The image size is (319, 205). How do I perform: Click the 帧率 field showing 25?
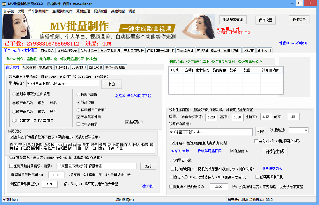pos(293,117)
